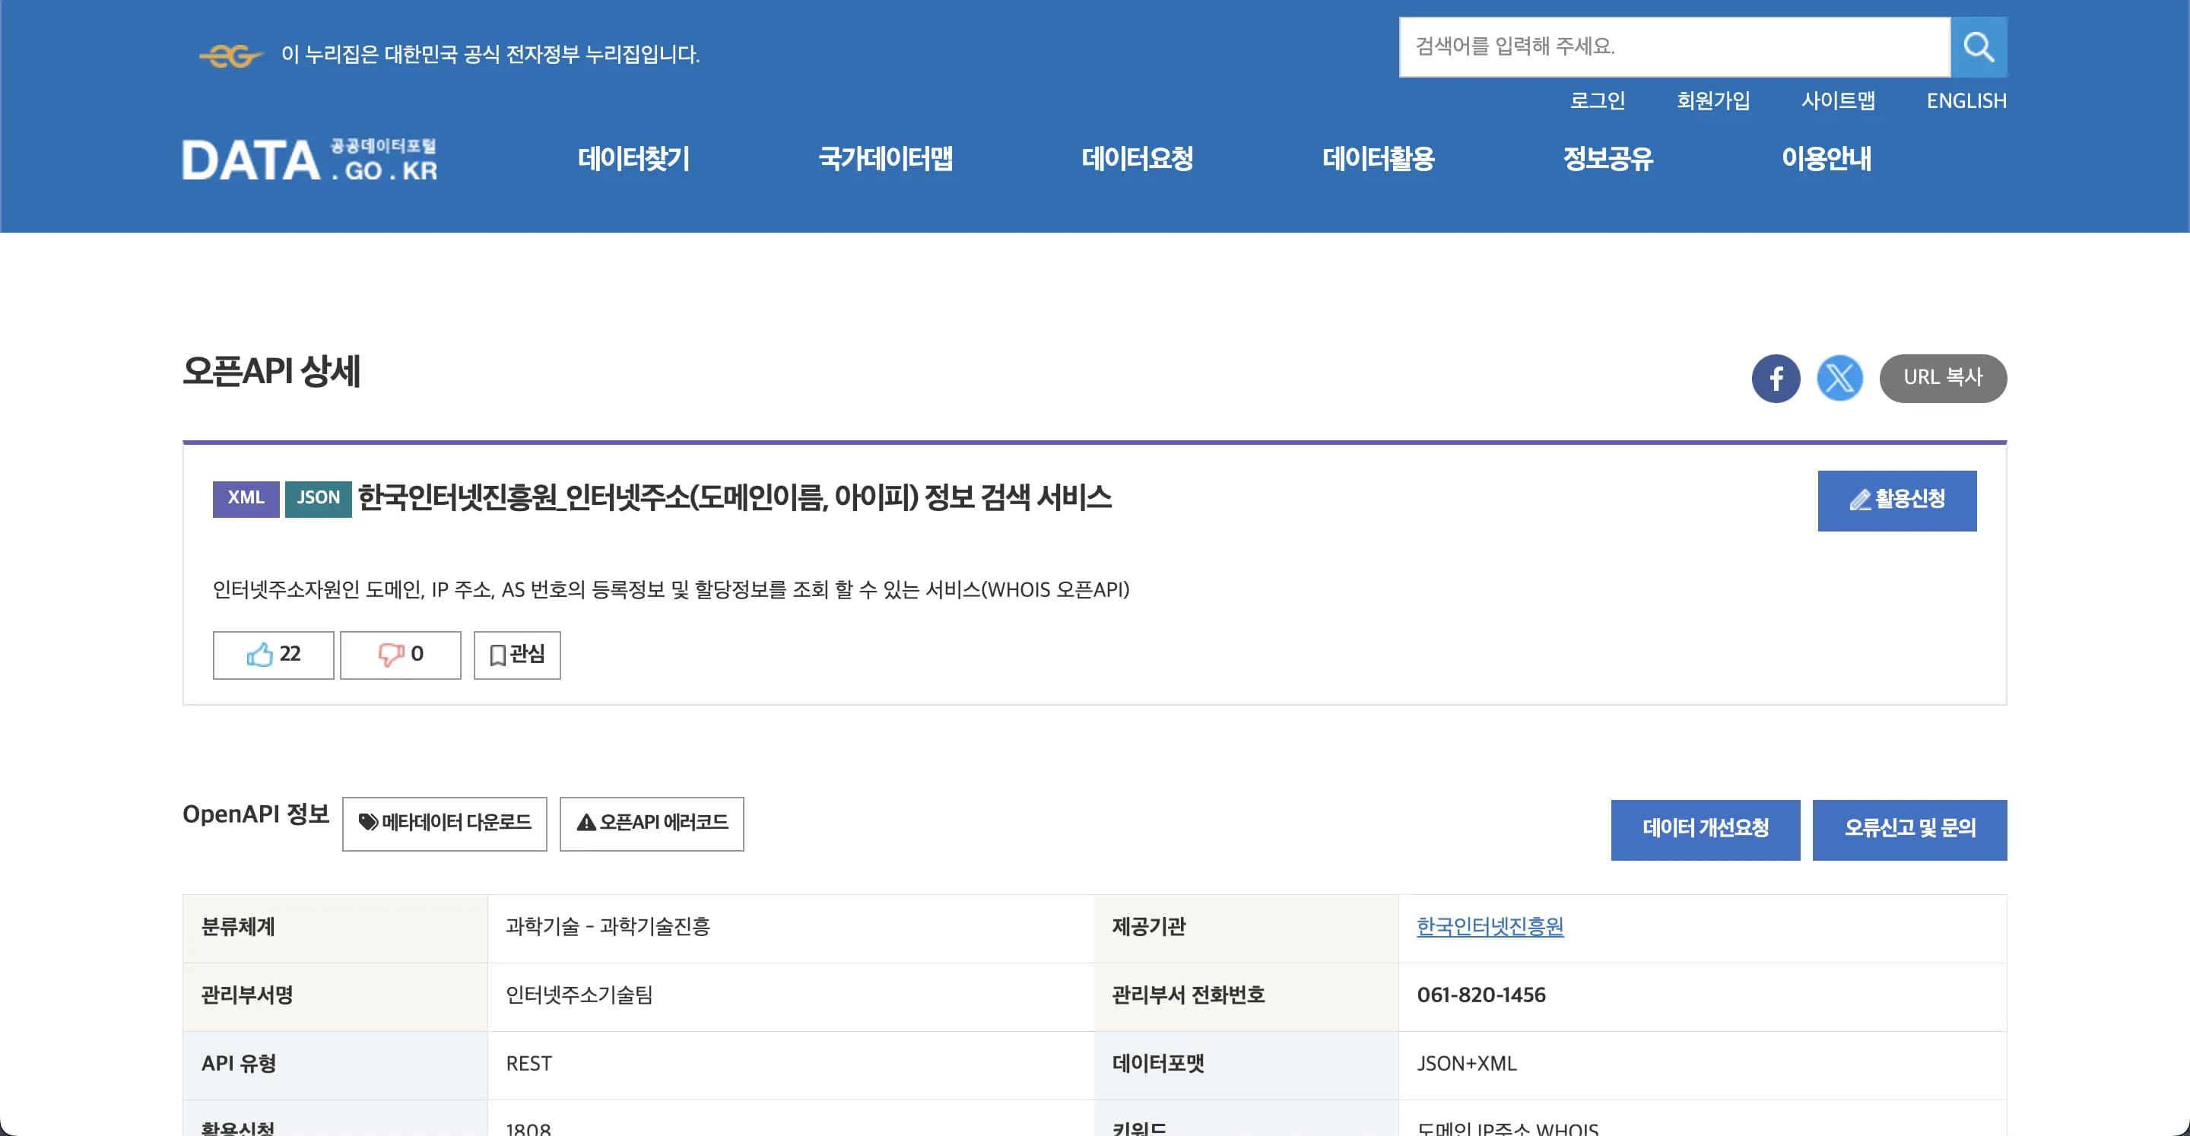
Task: Share page on X (Twitter) icon
Action: coord(1839,379)
